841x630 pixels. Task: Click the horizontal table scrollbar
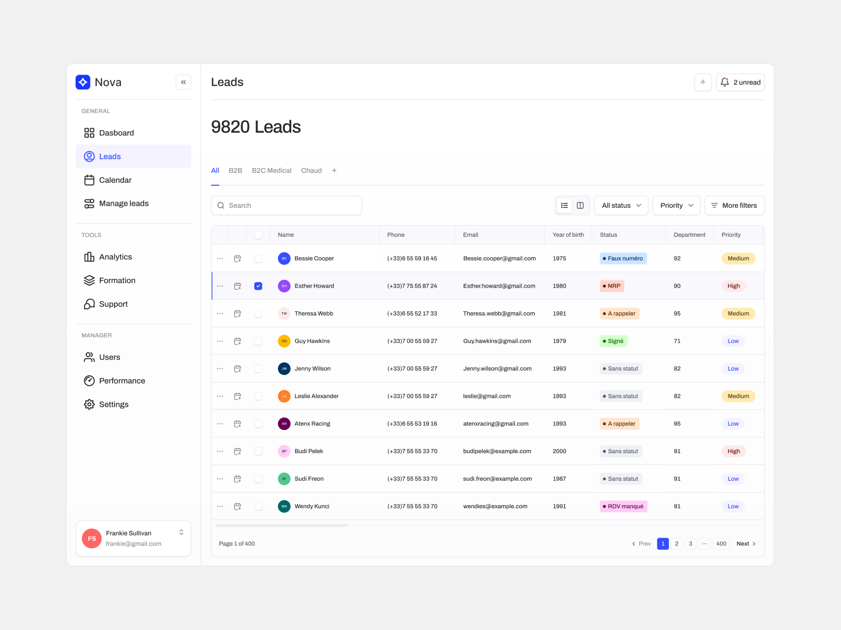tap(282, 526)
